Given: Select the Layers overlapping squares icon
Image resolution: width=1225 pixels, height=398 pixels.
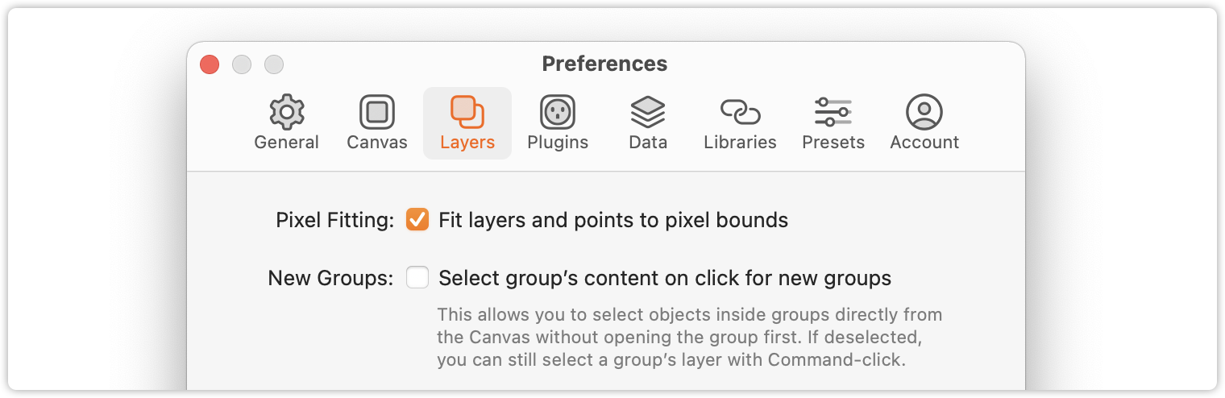Looking at the screenshot, I should coord(467,112).
